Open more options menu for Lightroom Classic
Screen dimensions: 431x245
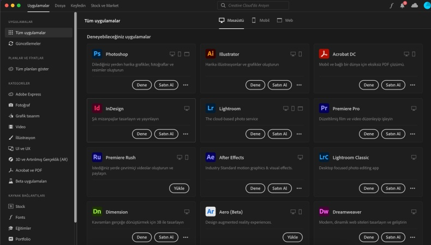(412, 188)
